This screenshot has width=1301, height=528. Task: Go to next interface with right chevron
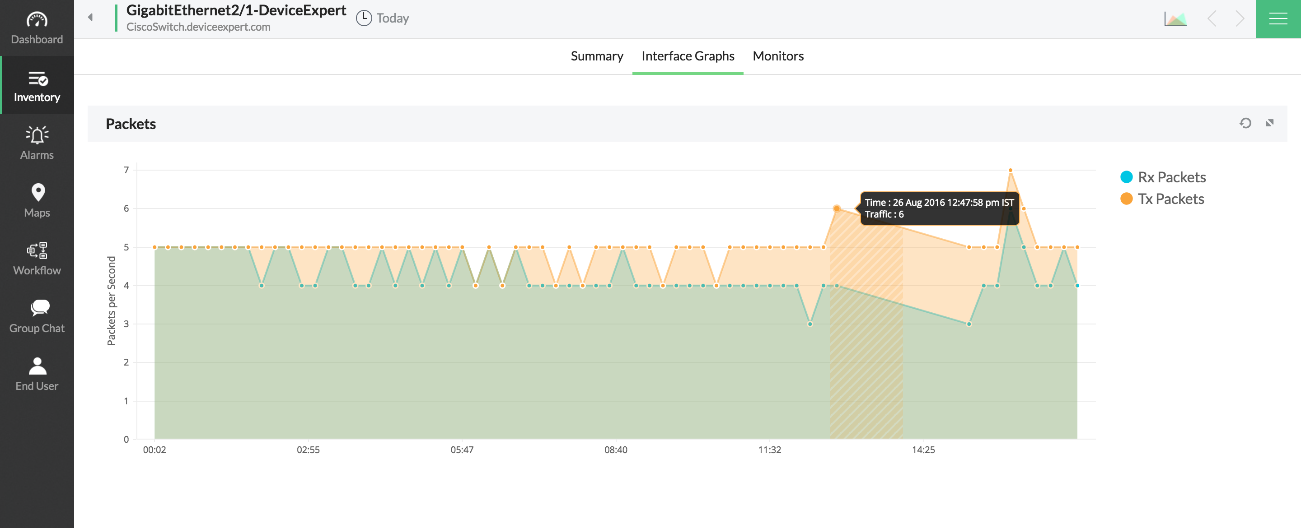point(1240,19)
